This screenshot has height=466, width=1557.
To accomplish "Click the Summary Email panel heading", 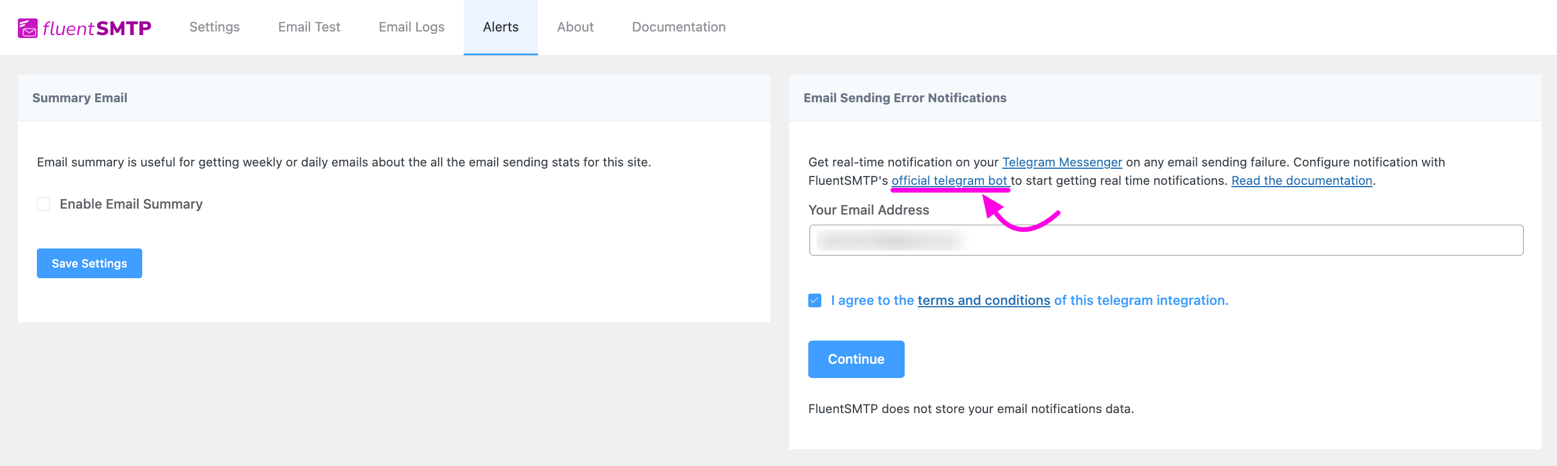I will [80, 98].
